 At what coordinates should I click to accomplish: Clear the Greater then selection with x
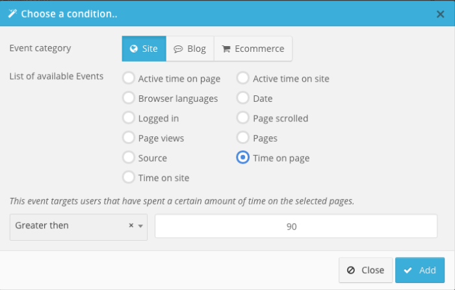[x=131, y=225]
